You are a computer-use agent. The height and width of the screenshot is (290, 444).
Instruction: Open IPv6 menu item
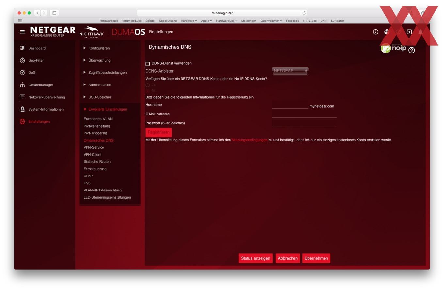[87, 183]
